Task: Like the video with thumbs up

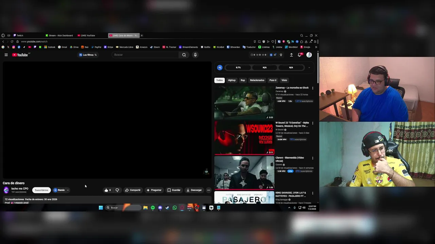Action: coord(108,190)
